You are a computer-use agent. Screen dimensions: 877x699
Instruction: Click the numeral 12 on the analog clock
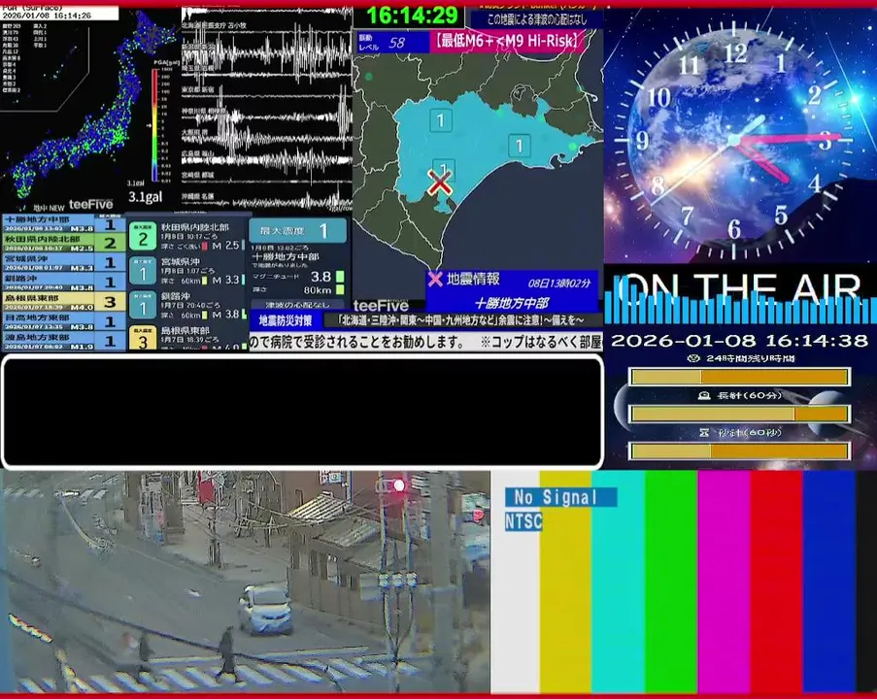click(x=735, y=53)
